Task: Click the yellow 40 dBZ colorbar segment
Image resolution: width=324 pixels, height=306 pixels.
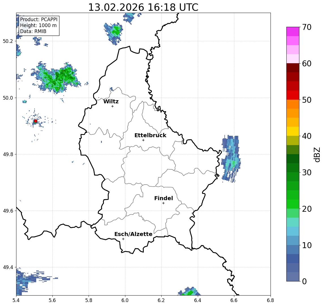Action: [x=293, y=131]
